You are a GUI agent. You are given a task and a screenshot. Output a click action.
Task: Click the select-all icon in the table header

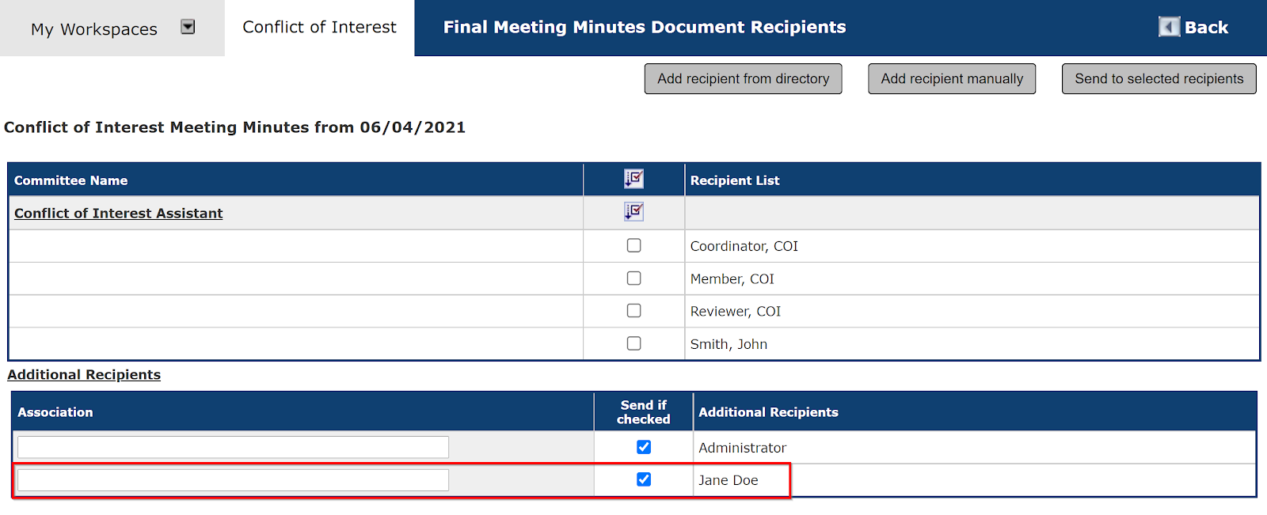point(633,179)
